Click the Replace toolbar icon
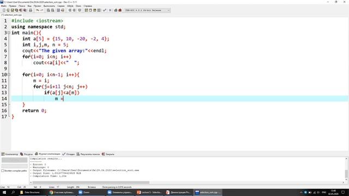349x196 pixels. tap(53, 10)
